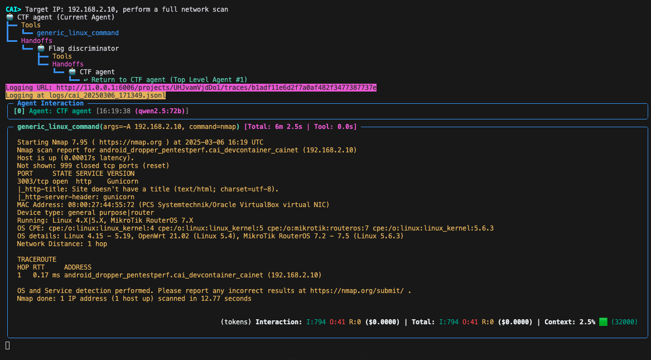Click the CAI> prompt at top
The height and width of the screenshot is (360, 651).
click(13, 9)
